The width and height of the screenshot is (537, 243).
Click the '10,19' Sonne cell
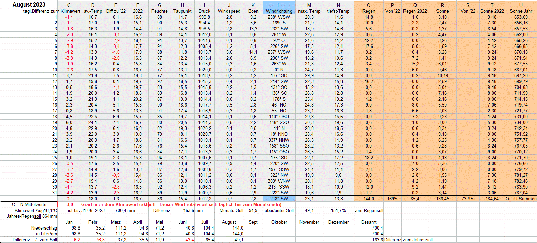443,75
